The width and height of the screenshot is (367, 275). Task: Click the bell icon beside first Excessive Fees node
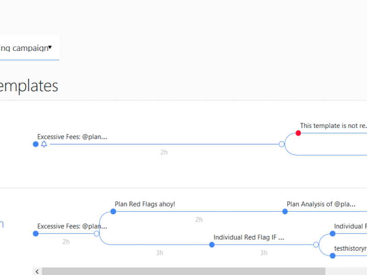[x=44, y=144]
